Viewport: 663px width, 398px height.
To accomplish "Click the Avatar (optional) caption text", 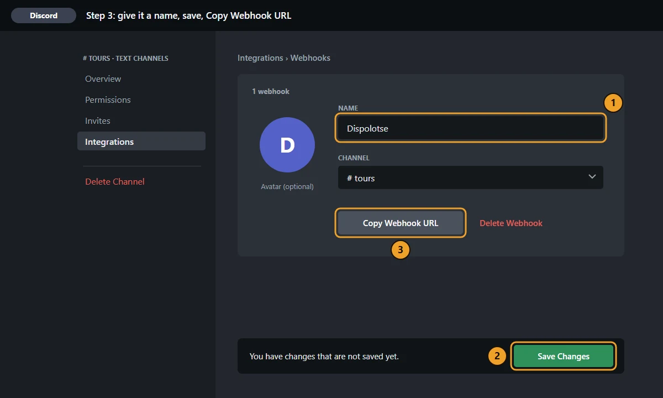I will (x=287, y=187).
